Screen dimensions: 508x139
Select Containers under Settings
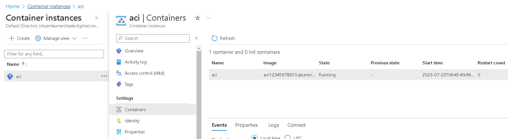tap(153, 109)
